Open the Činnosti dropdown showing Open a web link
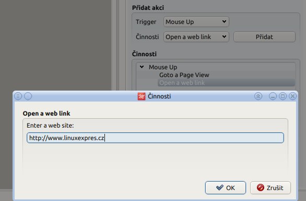The height and width of the screenshot is (201, 306). [x=196, y=37]
